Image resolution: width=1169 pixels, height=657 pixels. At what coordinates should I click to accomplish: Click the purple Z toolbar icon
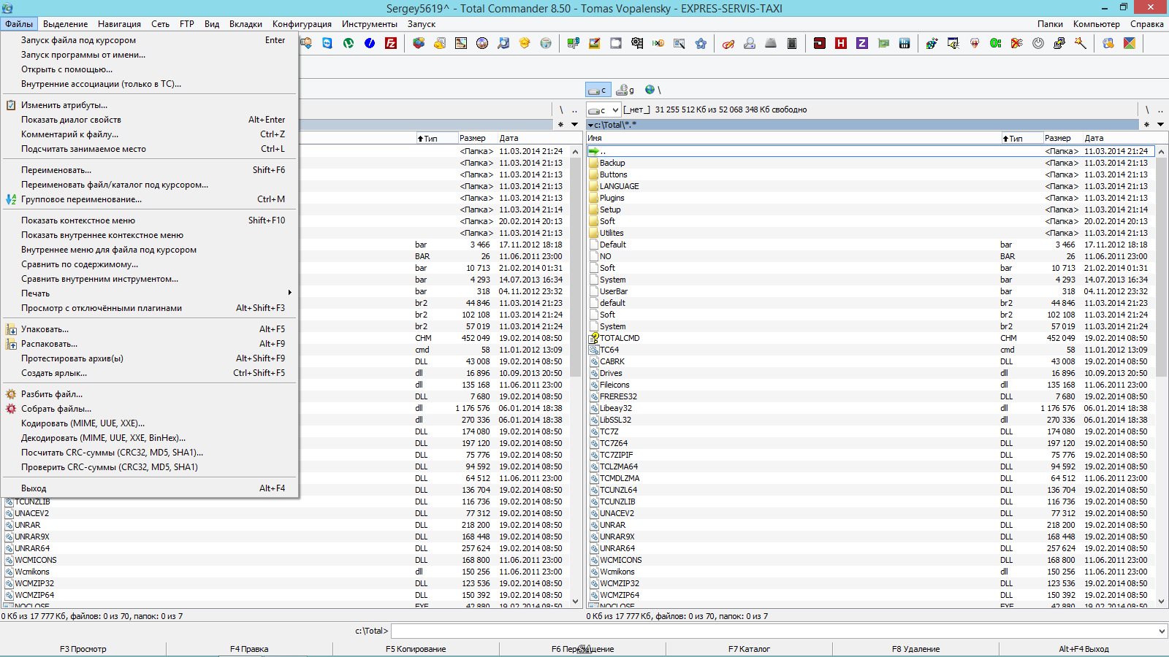862,43
